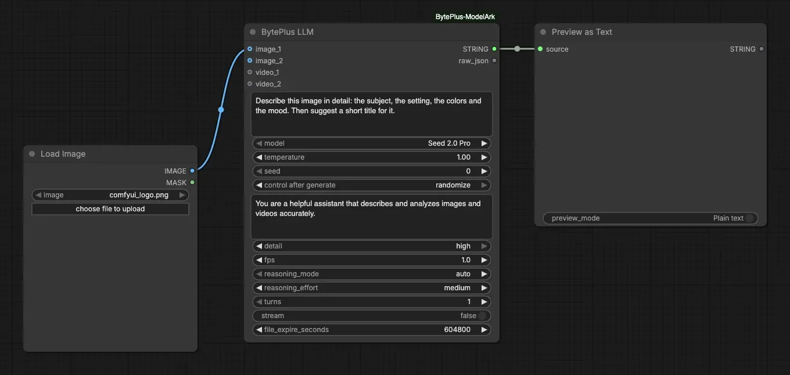Screen dimensions: 790x375
Task: Click the prompt text box starting 'Describe this image'
Action: (372, 114)
